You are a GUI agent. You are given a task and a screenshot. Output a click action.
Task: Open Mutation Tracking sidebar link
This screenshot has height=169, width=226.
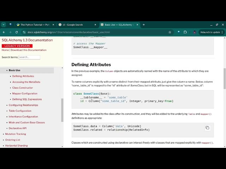point(16,134)
